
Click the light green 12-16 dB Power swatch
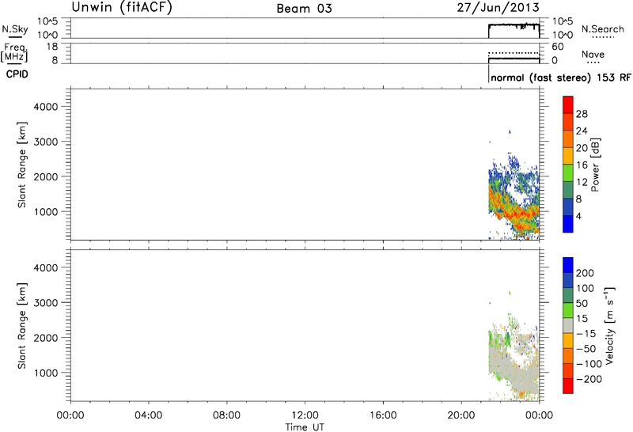(x=567, y=172)
